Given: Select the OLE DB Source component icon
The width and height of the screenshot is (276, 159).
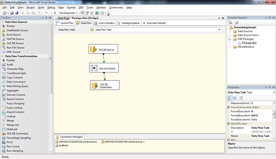Looking at the screenshot, I should point(93,49).
